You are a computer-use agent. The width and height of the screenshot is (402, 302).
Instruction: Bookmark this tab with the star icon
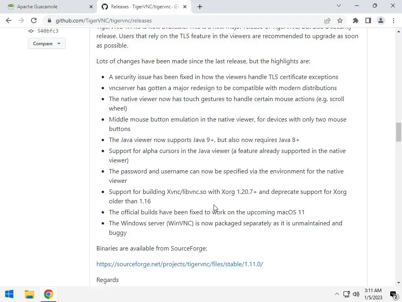(340, 20)
